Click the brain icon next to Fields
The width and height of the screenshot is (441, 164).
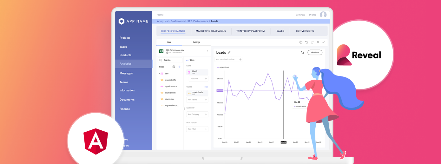point(174,67)
